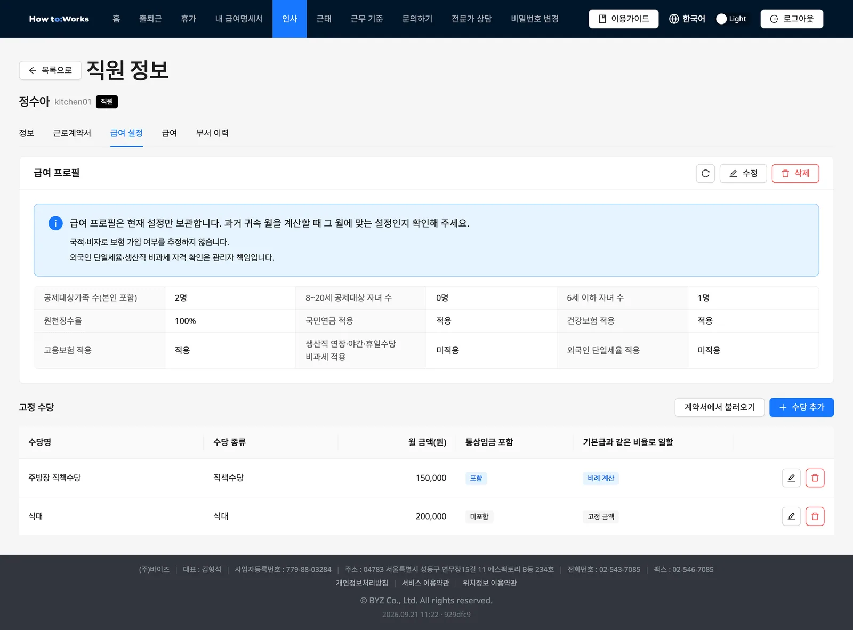Click 삭제 in 급여 프로필
The image size is (853, 630).
click(795, 173)
